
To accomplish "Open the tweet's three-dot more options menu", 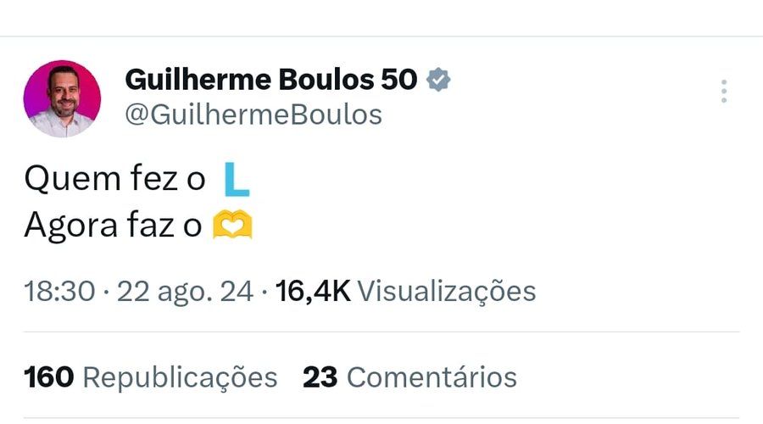I will click(723, 92).
